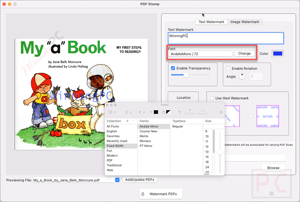Show more Fonts toolbar items via double chevron
300x202 pixels.
pos(221,112)
